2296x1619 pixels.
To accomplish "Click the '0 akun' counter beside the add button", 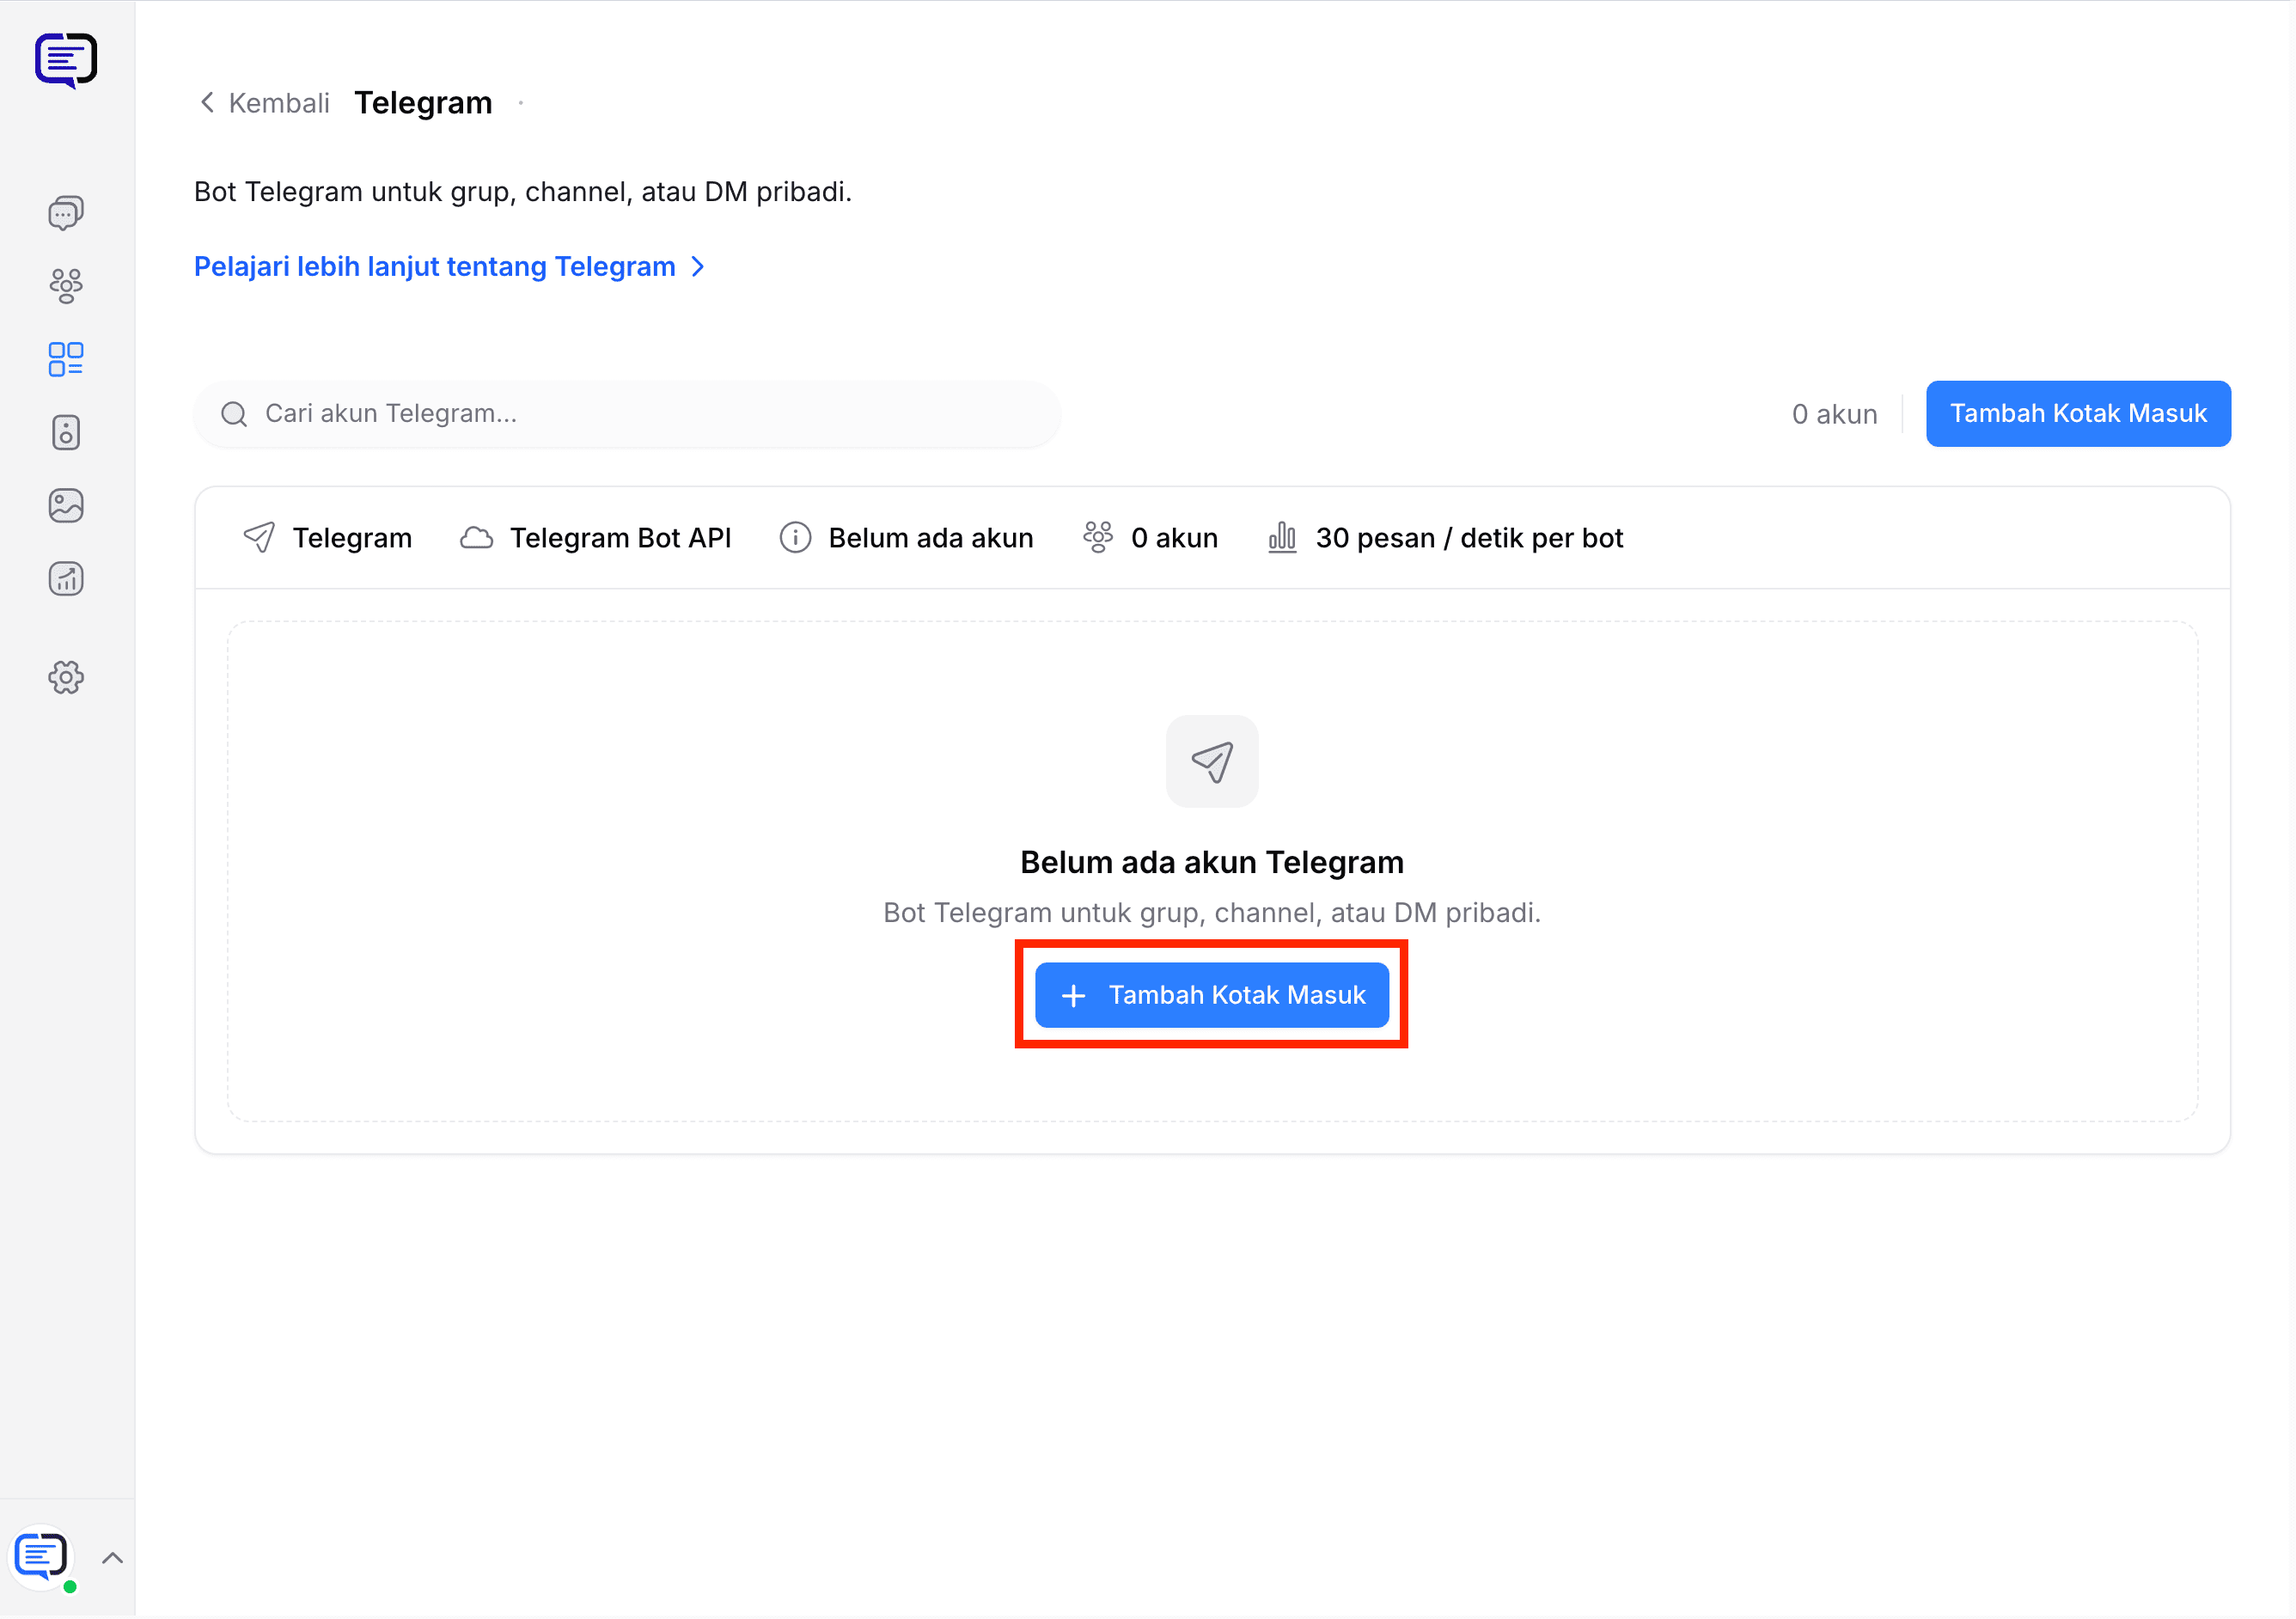I will point(1835,414).
